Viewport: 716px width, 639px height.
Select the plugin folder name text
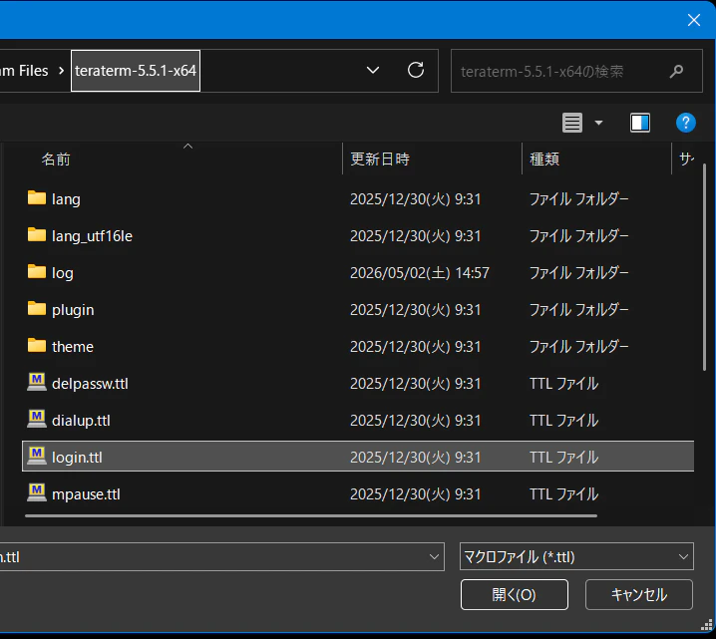point(73,310)
